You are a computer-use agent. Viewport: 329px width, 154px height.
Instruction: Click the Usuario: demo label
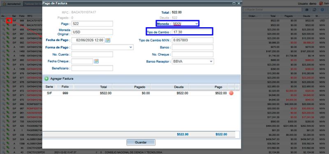307,4
